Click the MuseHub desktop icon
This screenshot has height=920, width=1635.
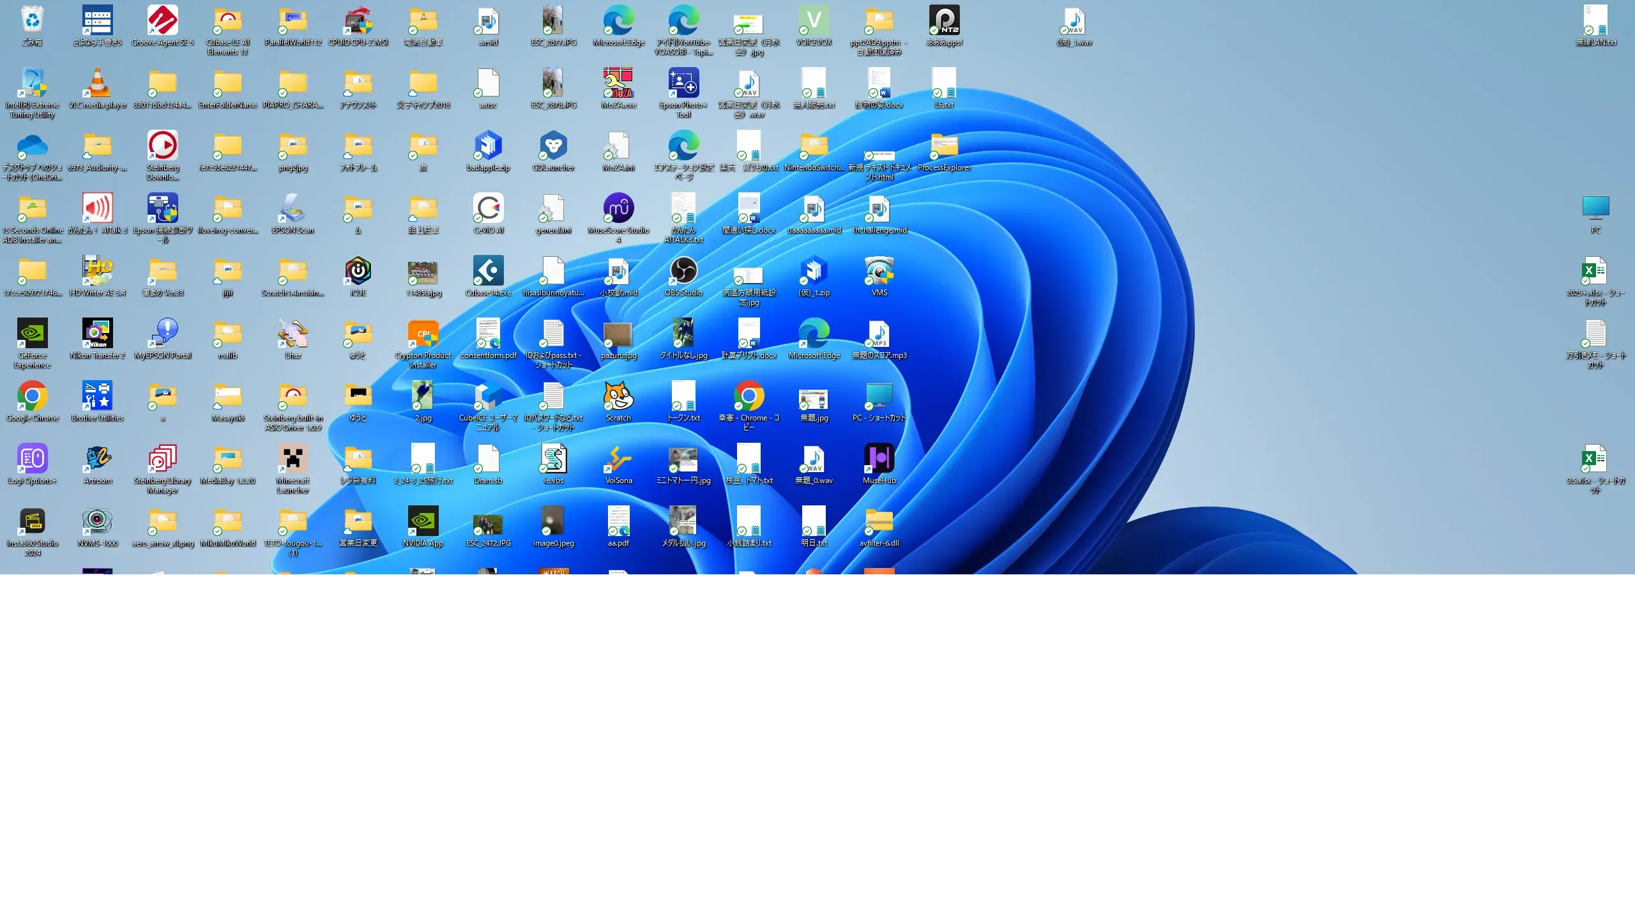(879, 459)
